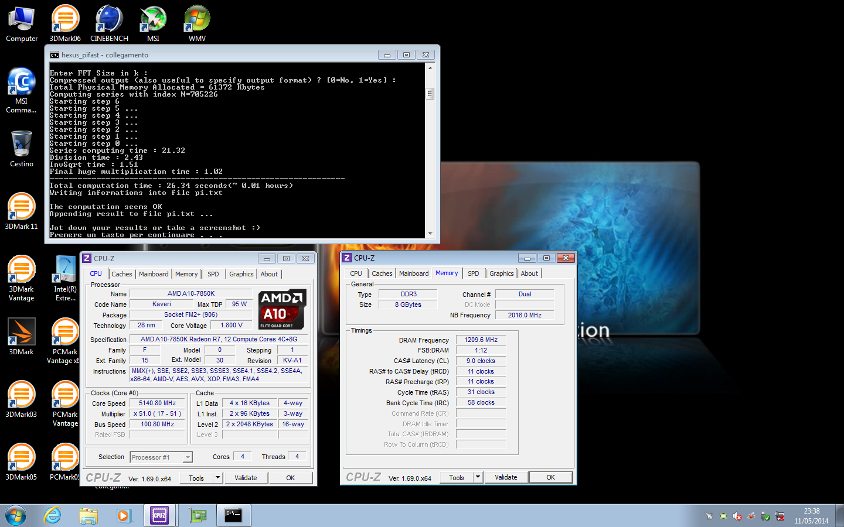Expand the Processor #1 selection dropdown

tap(188, 457)
